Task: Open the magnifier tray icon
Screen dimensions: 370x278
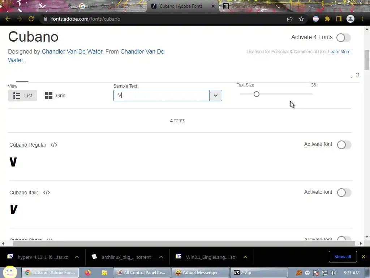Action: (x=299, y=273)
